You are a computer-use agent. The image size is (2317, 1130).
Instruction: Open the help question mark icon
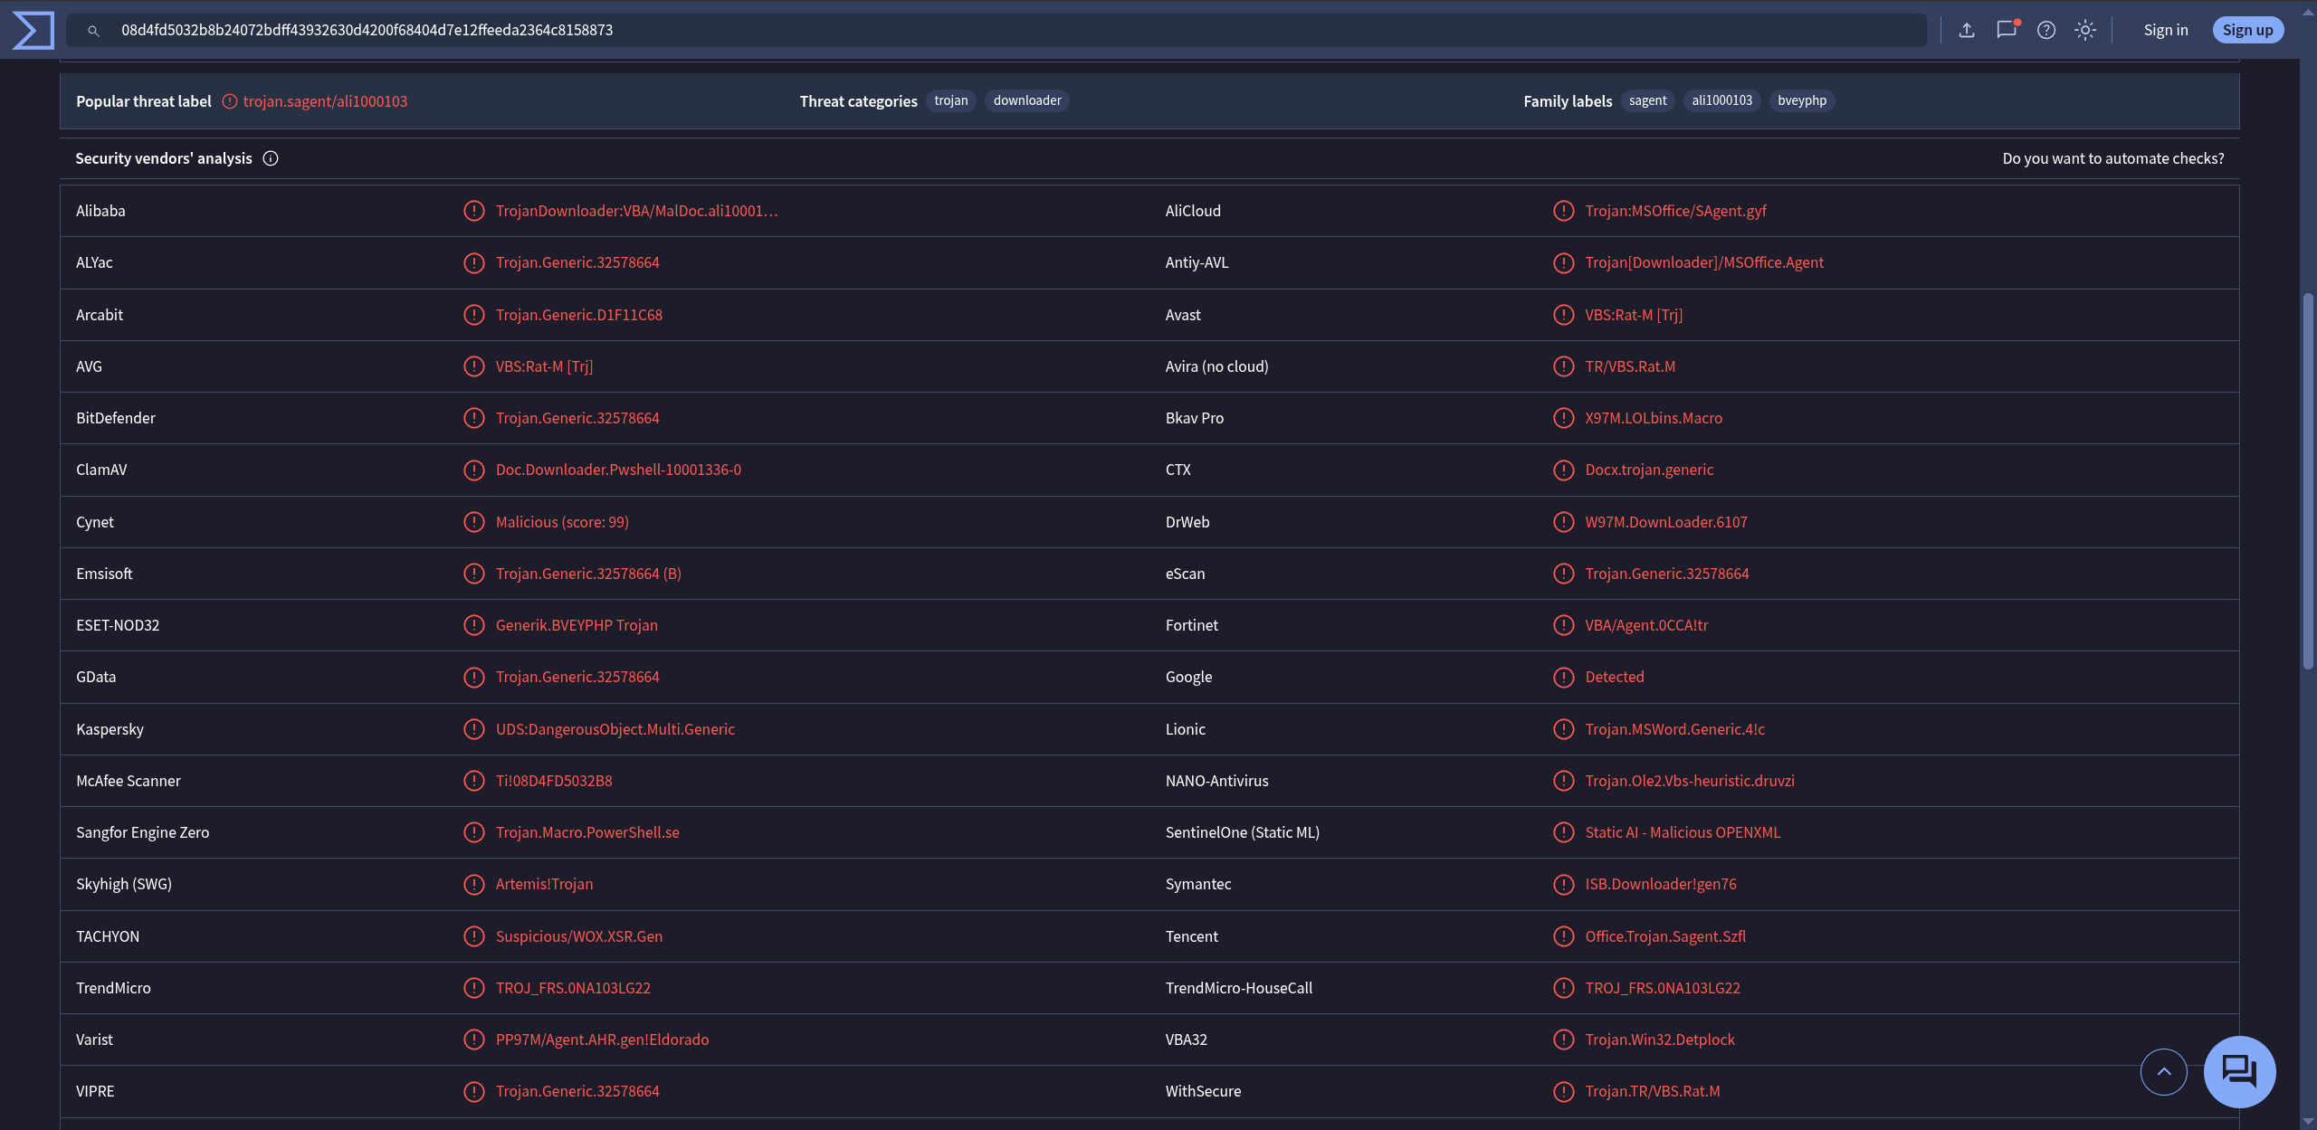click(x=2046, y=30)
